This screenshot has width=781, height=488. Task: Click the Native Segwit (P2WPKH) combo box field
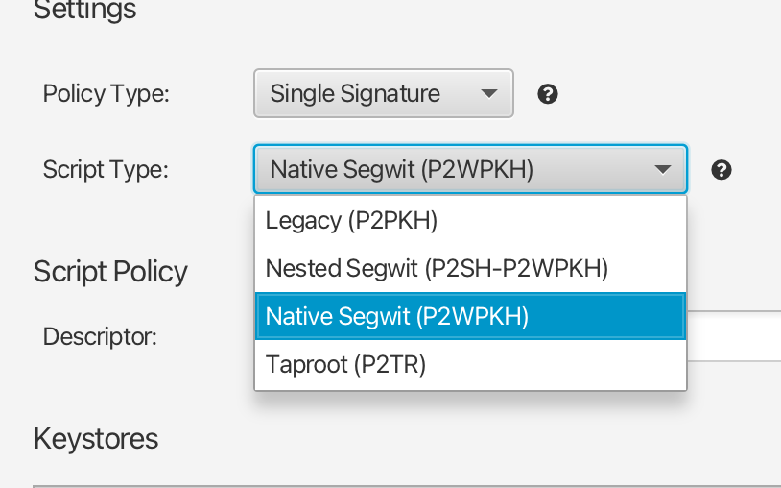pos(401,170)
